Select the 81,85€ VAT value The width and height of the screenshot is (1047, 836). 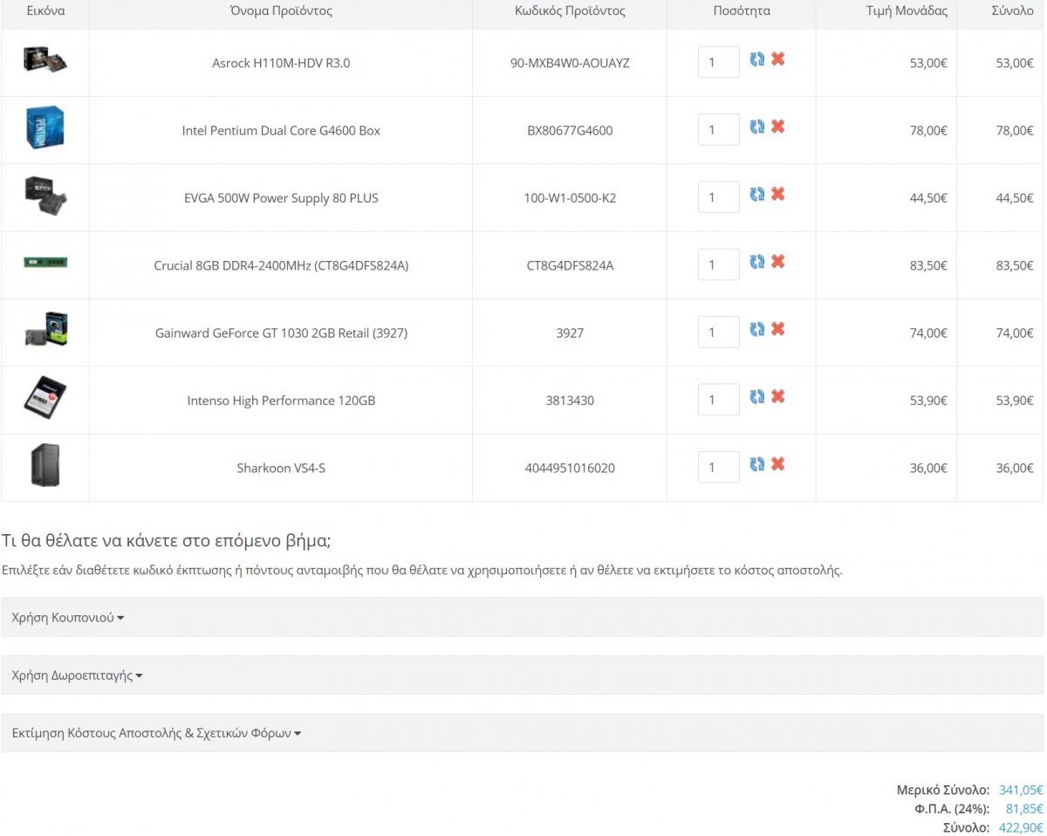point(1024,809)
